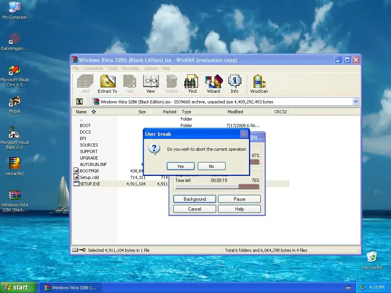The height and width of the screenshot is (293, 391).
Task: Click the up one level folder icon
Action: pos(79,101)
